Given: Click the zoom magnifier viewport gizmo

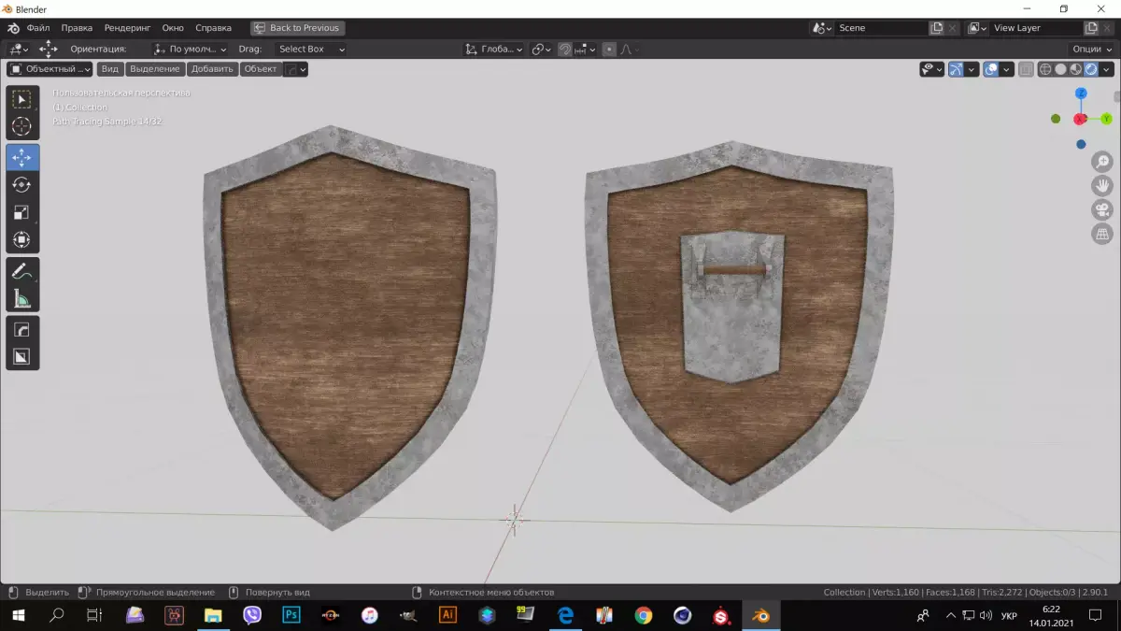Looking at the screenshot, I should click(x=1101, y=162).
